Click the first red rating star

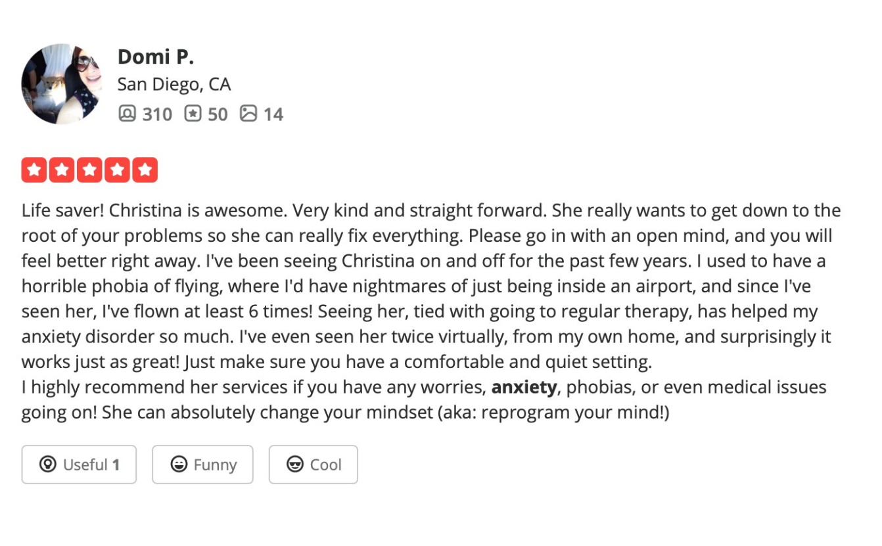coord(34,169)
